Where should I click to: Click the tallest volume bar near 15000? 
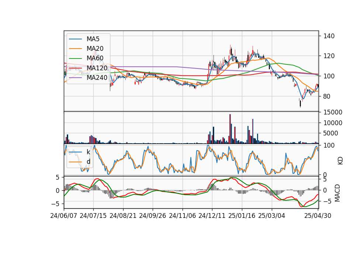tap(230, 129)
